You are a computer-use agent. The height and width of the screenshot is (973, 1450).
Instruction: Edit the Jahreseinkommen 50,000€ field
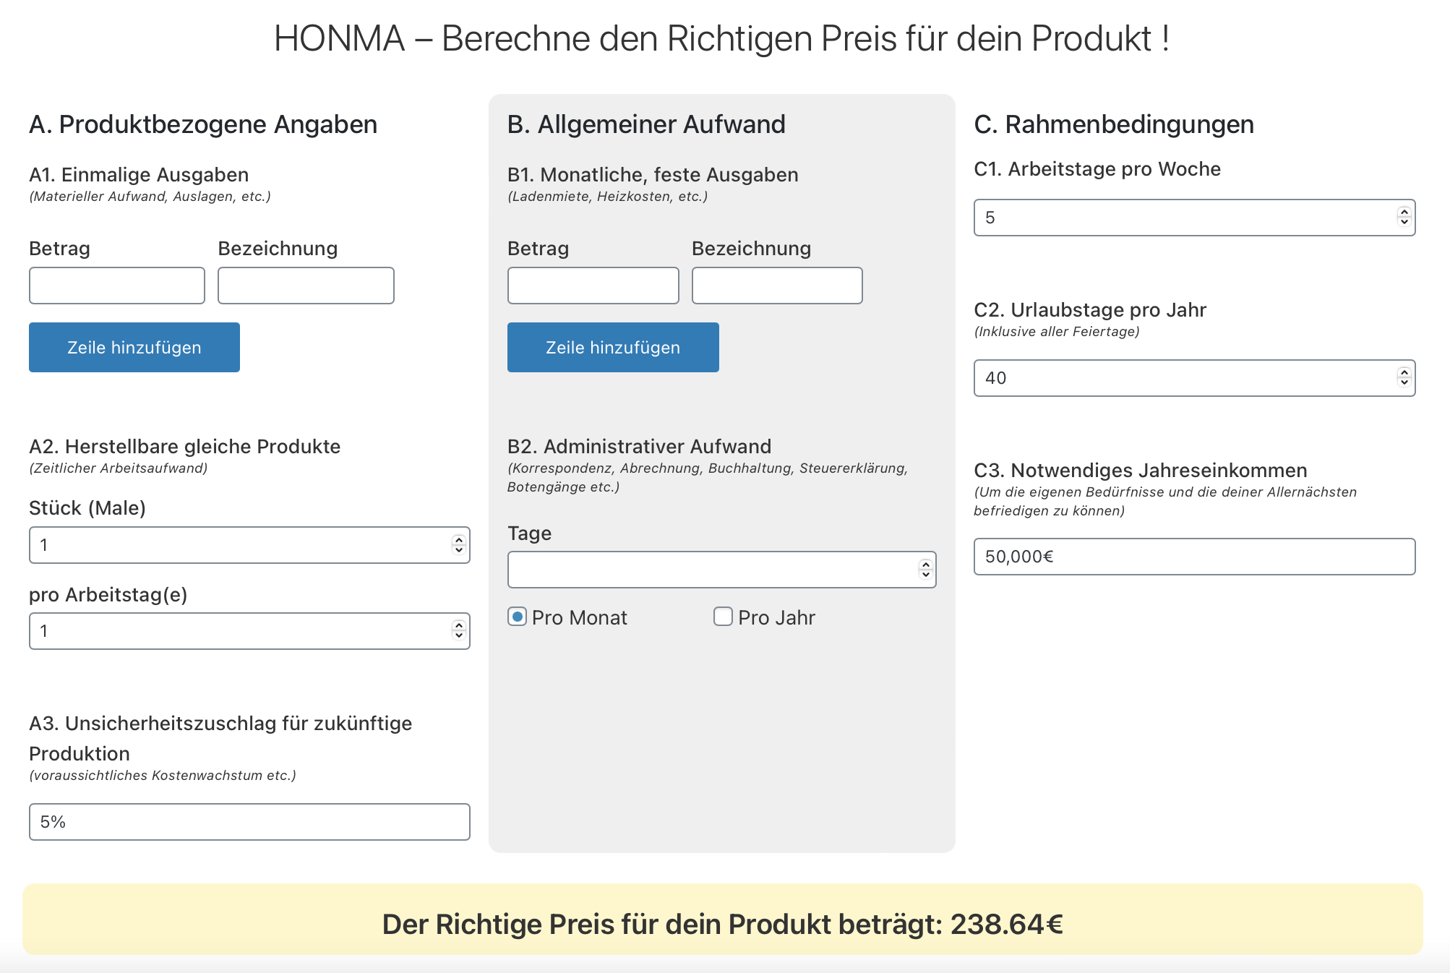click(1194, 557)
